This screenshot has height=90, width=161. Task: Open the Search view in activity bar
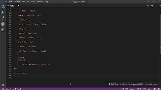pyautogui.click(x=3, y=12)
